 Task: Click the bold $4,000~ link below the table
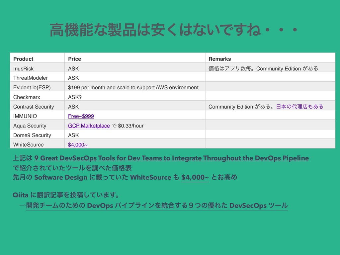click(195, 177)
